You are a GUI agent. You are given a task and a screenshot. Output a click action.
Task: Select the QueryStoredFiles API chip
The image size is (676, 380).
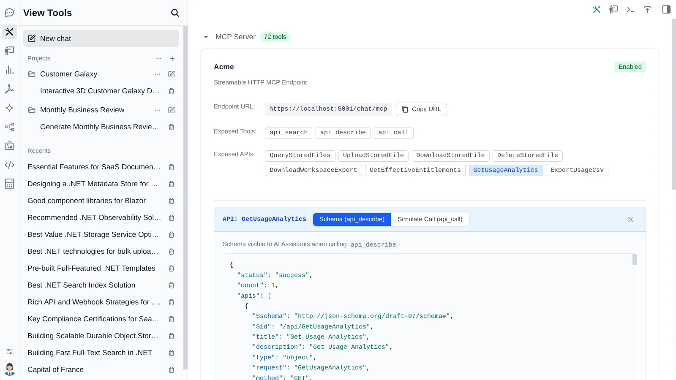pyautogui.click(x=300, y=155)
